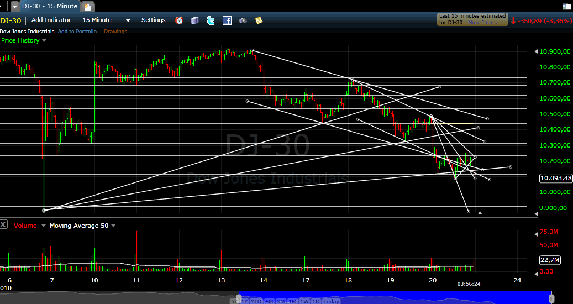Open More Info link for DJ-30 estimate
Image resolution: width=573 pixels, height=304 pixels.
pos(482,22)
